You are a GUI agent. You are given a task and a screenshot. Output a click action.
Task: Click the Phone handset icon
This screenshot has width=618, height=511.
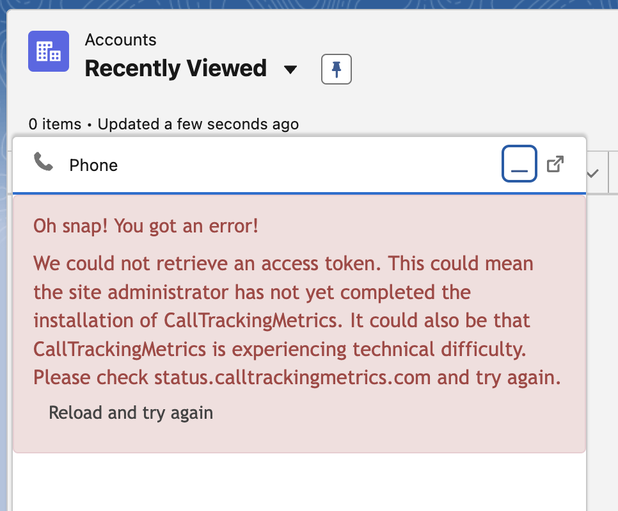(44, 163)
